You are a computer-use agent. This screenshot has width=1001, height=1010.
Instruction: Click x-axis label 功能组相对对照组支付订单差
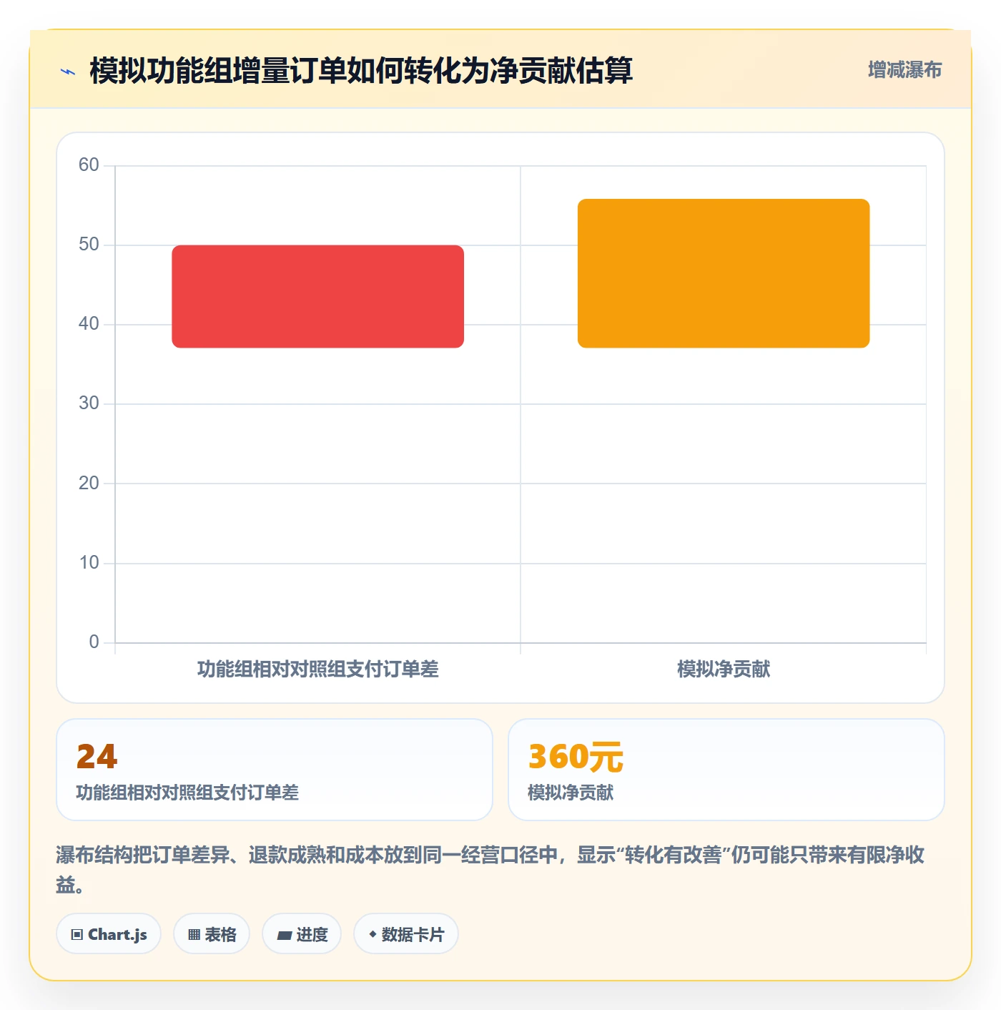pyautogui.click(x=317, y=670)
